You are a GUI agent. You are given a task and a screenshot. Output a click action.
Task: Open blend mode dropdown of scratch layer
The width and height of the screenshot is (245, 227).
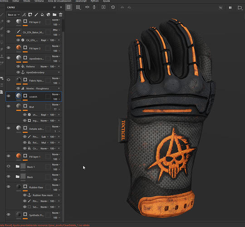(x=56, y=94)
